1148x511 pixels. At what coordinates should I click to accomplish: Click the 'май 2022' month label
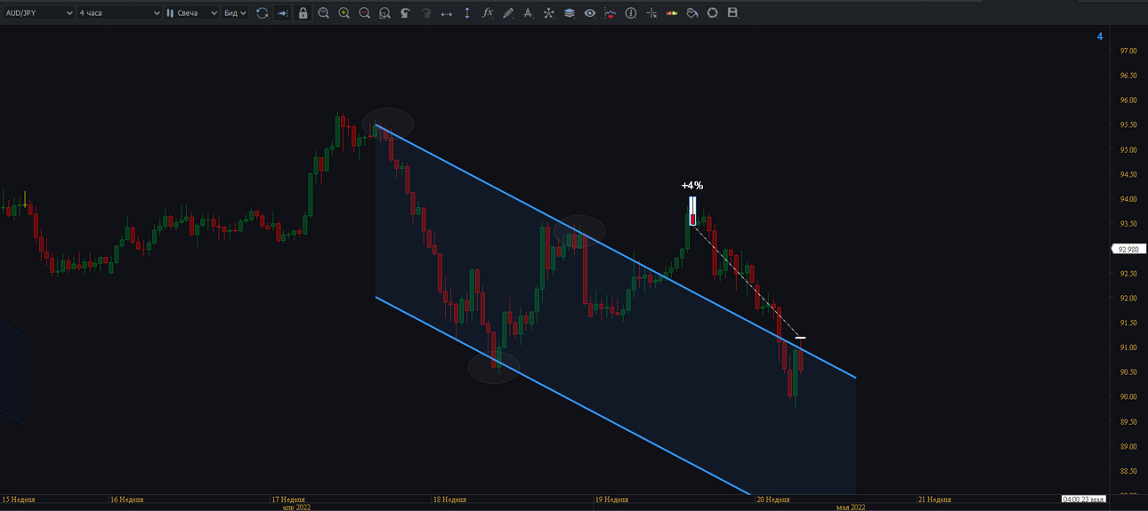(850, 507)
